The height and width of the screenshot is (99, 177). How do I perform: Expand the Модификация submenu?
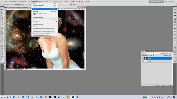click(45, 22)
